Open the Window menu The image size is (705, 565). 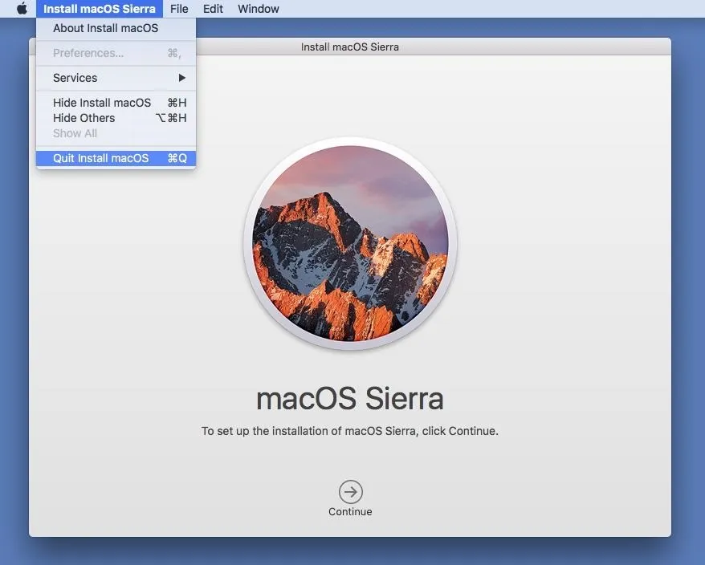tap(258, 9)
